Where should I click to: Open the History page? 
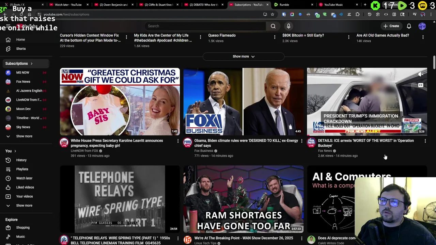[x=27, y=160]
